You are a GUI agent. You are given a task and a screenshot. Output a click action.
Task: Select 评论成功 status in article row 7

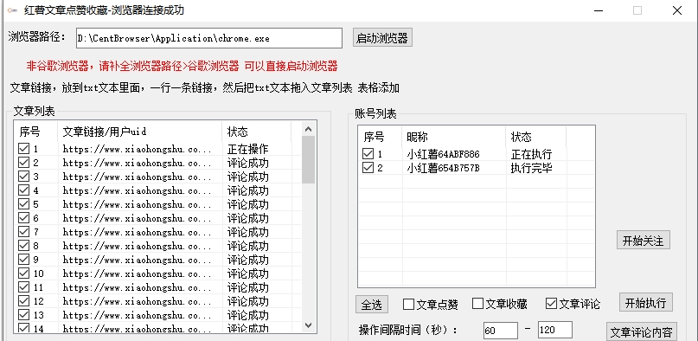(248, 232)
